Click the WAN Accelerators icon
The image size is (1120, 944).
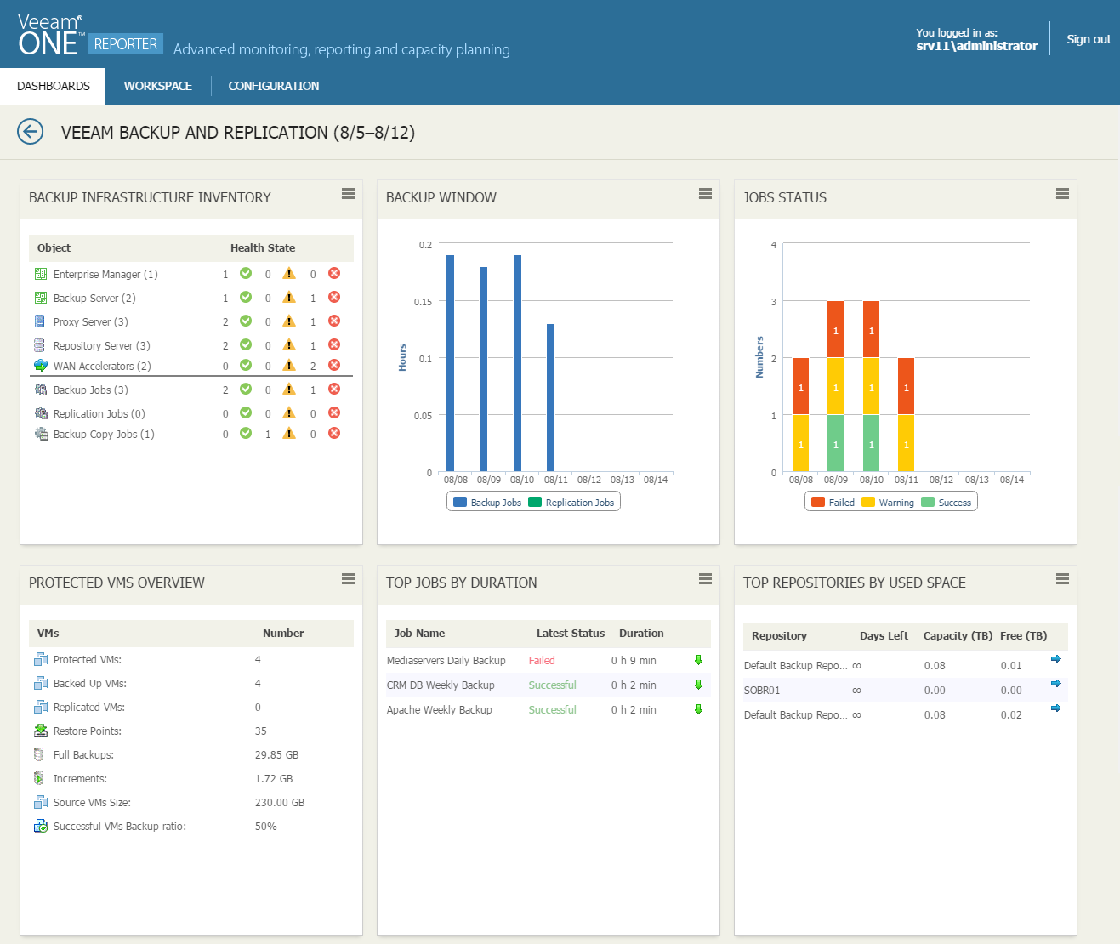[40, 366]
